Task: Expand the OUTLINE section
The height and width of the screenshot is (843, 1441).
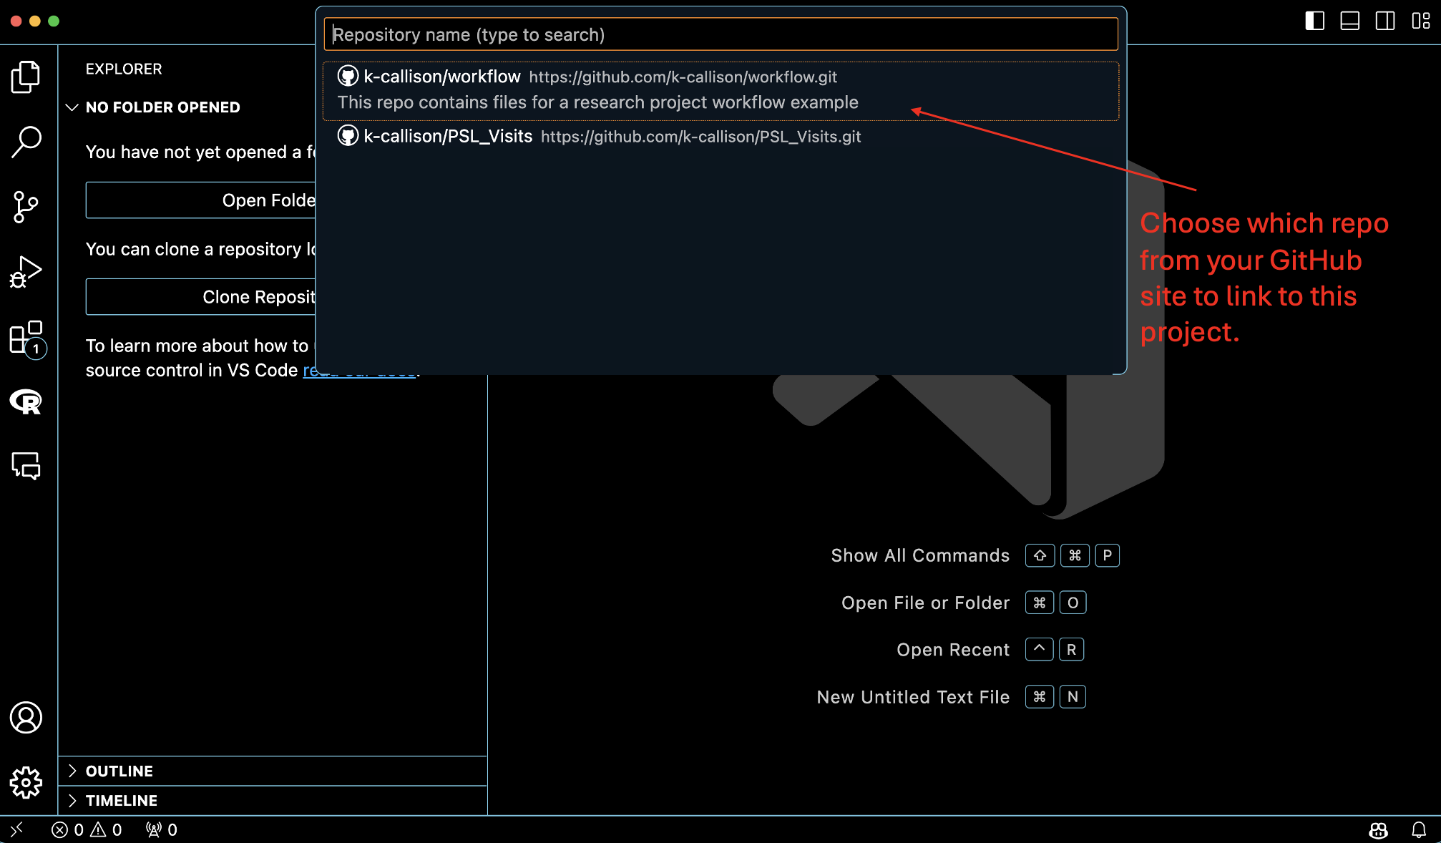Action: point(272,771)
